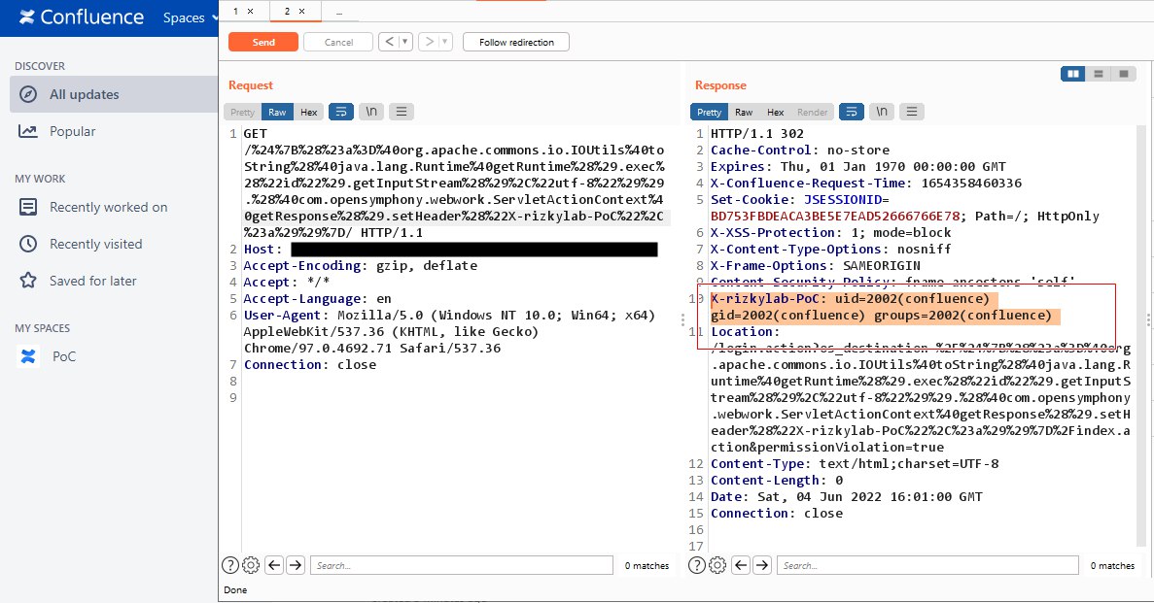Open the next-history dropdown arrow
The image size is (1154, 603).
[x=445, y=42]
